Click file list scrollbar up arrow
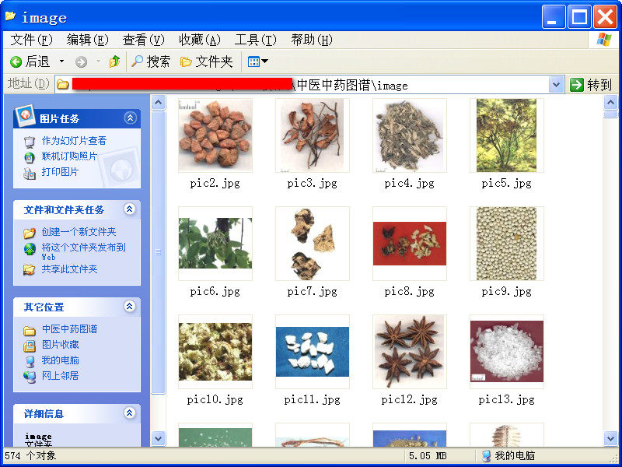The image size is (622, 467). tap(610, 103)
